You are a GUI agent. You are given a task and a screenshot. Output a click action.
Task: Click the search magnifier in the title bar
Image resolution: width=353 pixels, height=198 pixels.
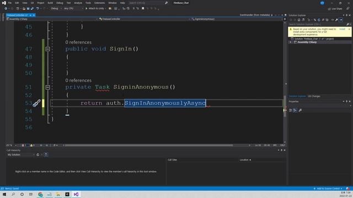click(166, 3)
